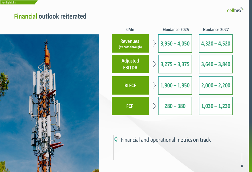
Task: Click the Guidance 2027 column header
Action: (216, 29)
